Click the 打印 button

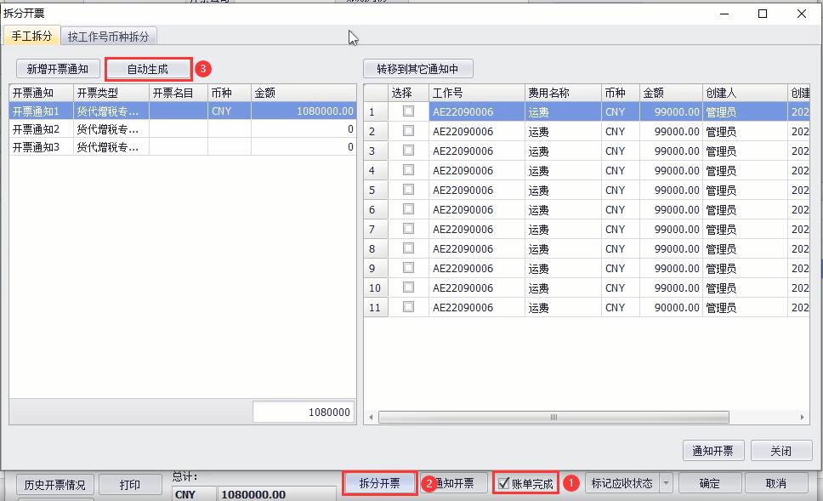click(x=130, y=485)
